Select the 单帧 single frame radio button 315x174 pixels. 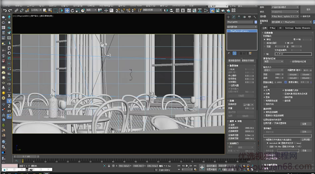[265, 39]
